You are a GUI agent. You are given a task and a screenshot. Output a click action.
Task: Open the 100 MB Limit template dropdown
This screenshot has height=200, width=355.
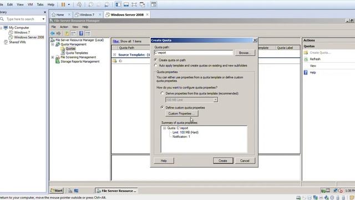tap(215, 100)
